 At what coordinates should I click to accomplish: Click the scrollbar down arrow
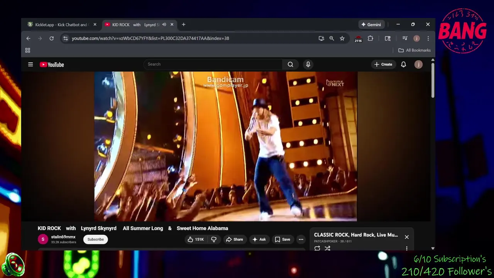433,249
